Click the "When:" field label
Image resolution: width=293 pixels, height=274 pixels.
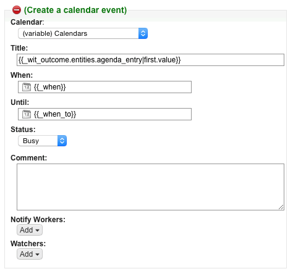point(22,75)
